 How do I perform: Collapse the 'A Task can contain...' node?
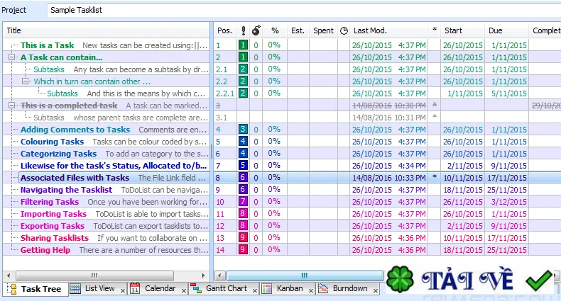point(12,57)
